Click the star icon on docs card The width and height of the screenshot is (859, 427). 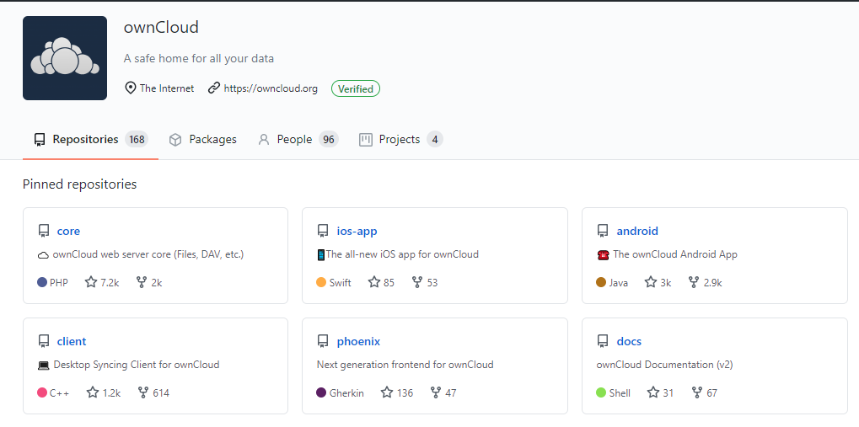click(653, 392)
